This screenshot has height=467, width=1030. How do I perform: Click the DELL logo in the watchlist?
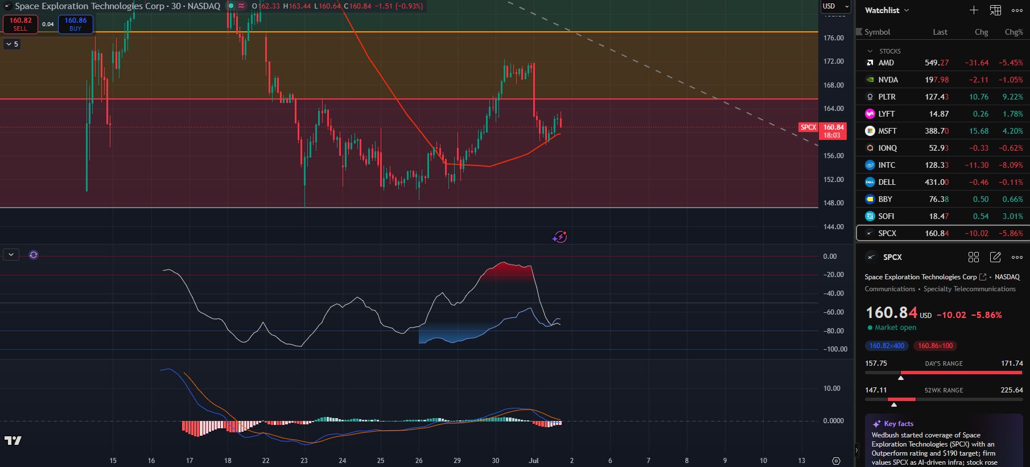870,182
